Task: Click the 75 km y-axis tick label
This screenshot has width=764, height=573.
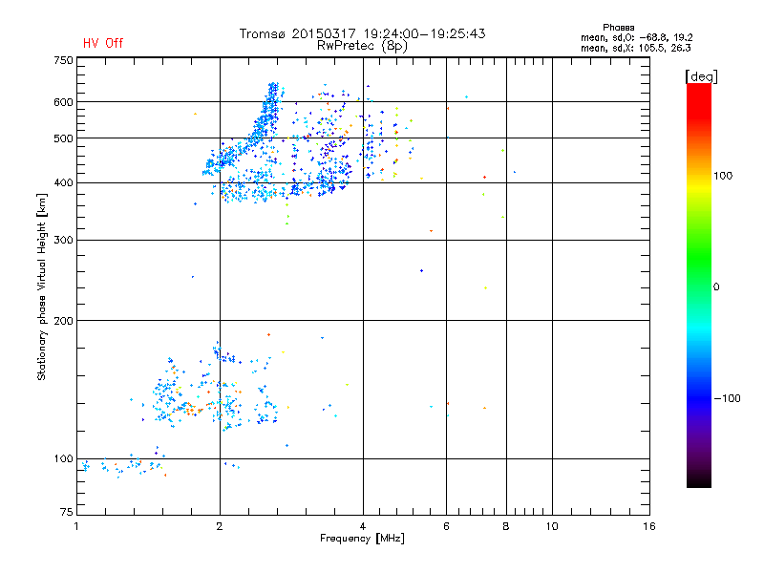Action: [x=66, y=512]
